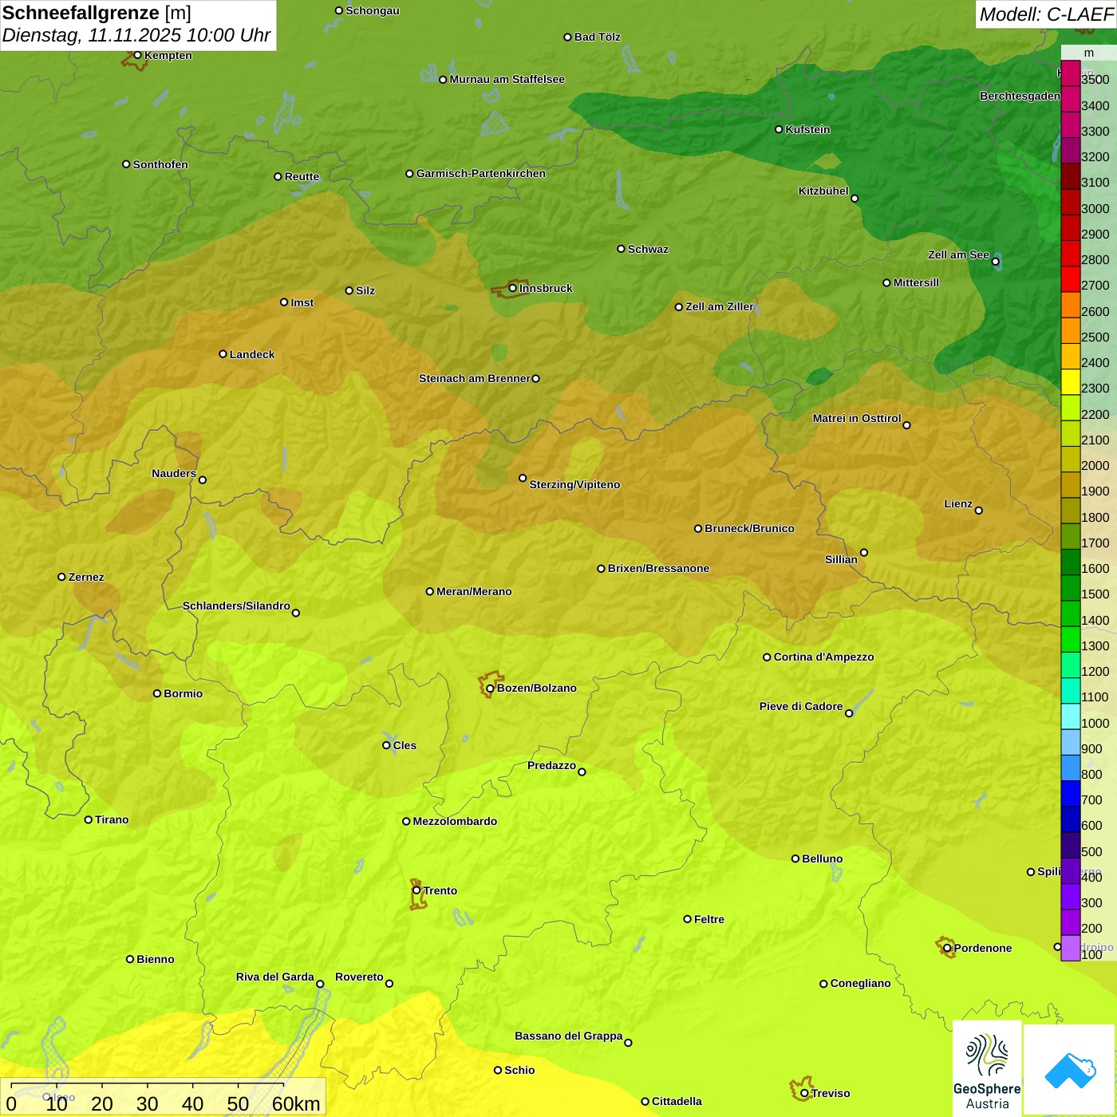Click the Bad Tölz marker dot
1117x1117 pixels.
click(567, 37)
